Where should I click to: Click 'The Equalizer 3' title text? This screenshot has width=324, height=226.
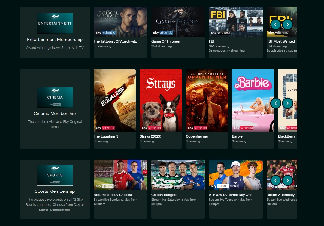click(106, 136)
